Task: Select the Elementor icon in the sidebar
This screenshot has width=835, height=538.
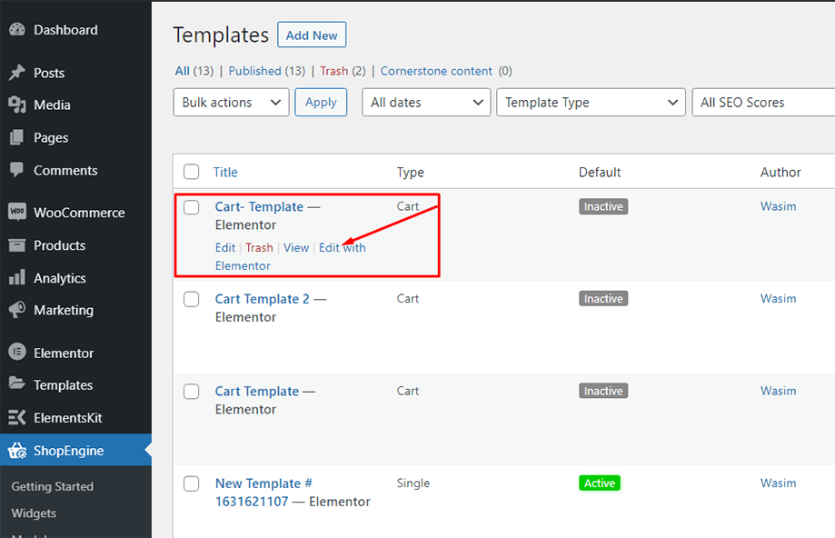Action: pos(16,353)
